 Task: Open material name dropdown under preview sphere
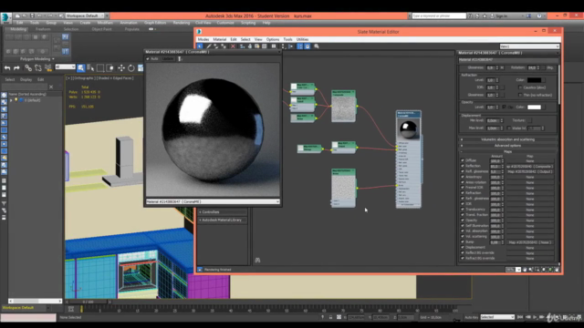coord(213,201)
